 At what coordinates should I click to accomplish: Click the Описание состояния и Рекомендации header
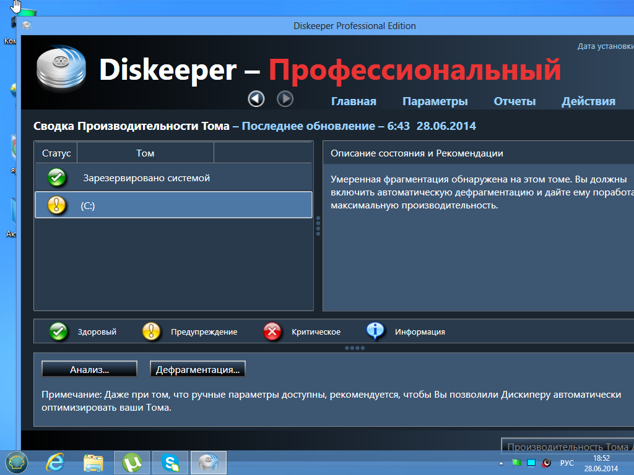click(417, 153)
